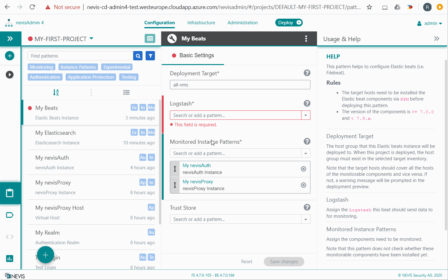Sort patterns alphabetically with A-Z icon
The width and height of the screenshot is (448, 280).
[56, 92]
